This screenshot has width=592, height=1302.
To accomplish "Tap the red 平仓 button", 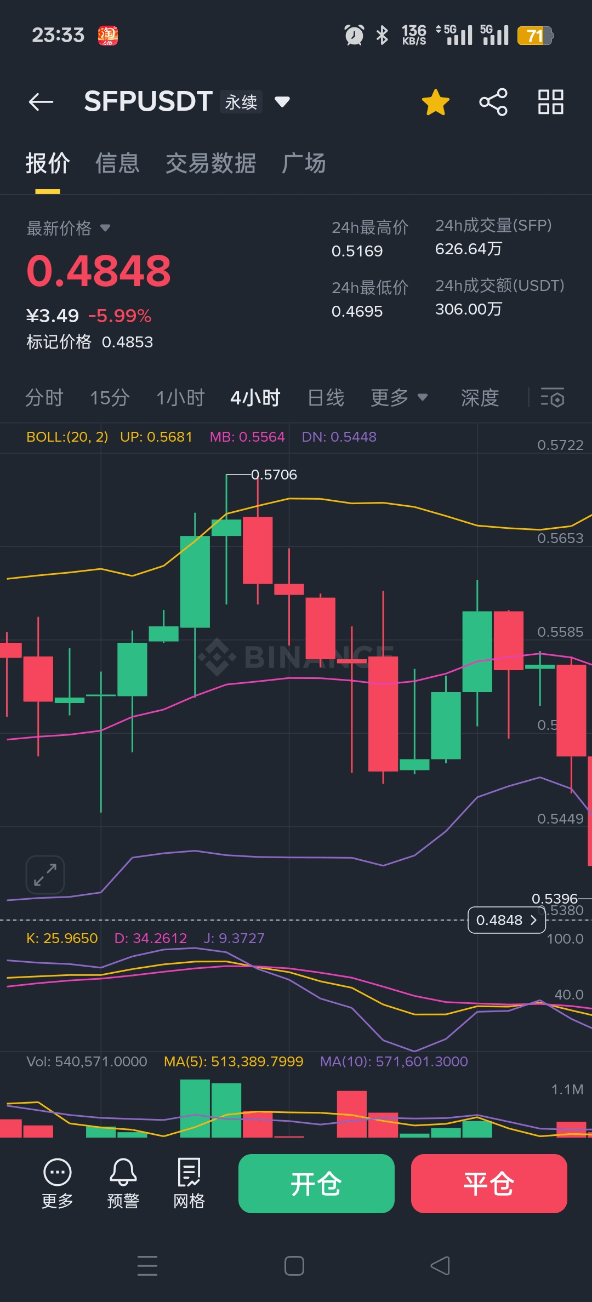I will pyautogui.click(x=489, y=1184).
